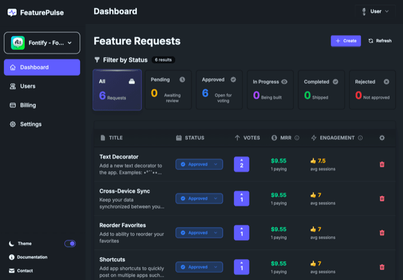This screenshot has height=280, width=403.
Task: Filter by Rejected status
Action: coord(372,90)
